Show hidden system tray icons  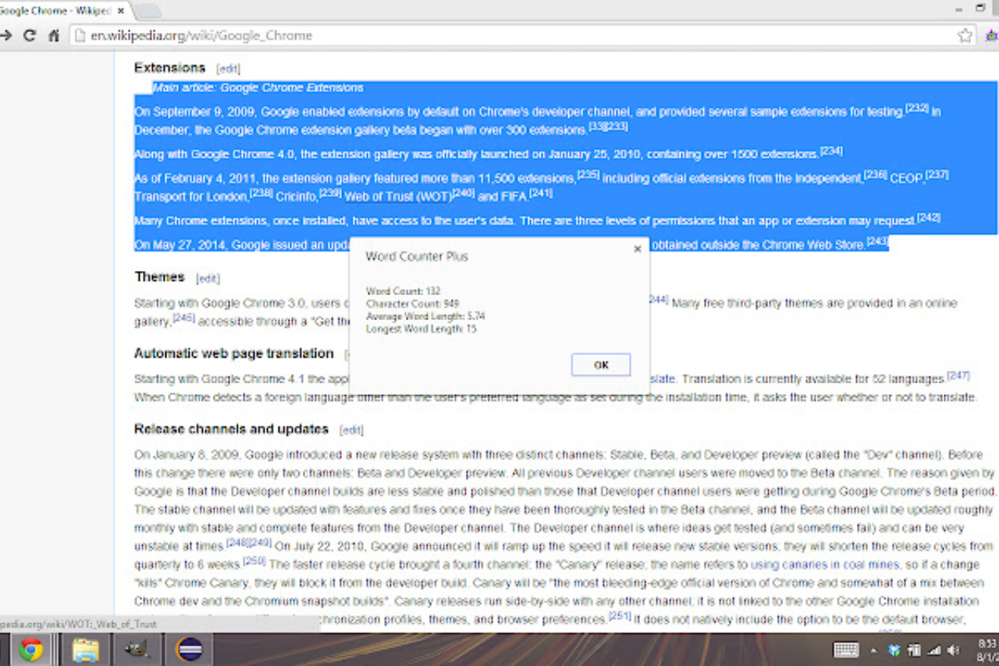(x=873, y=650)
